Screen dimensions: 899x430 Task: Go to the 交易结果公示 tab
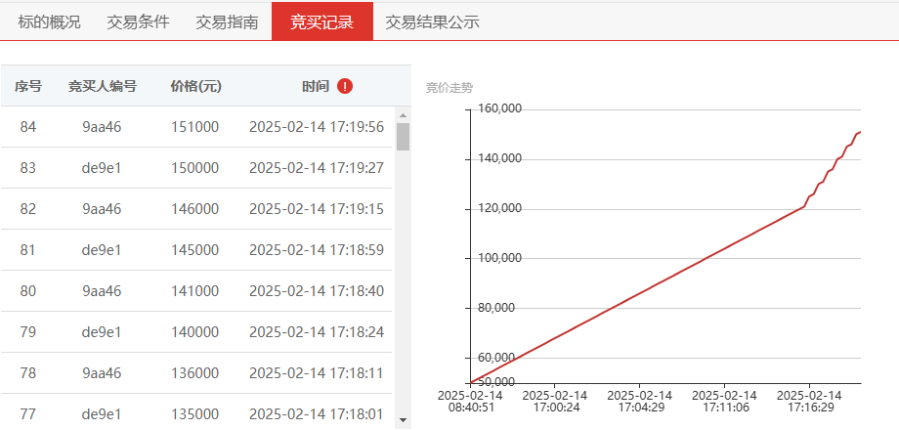[432, 21]
